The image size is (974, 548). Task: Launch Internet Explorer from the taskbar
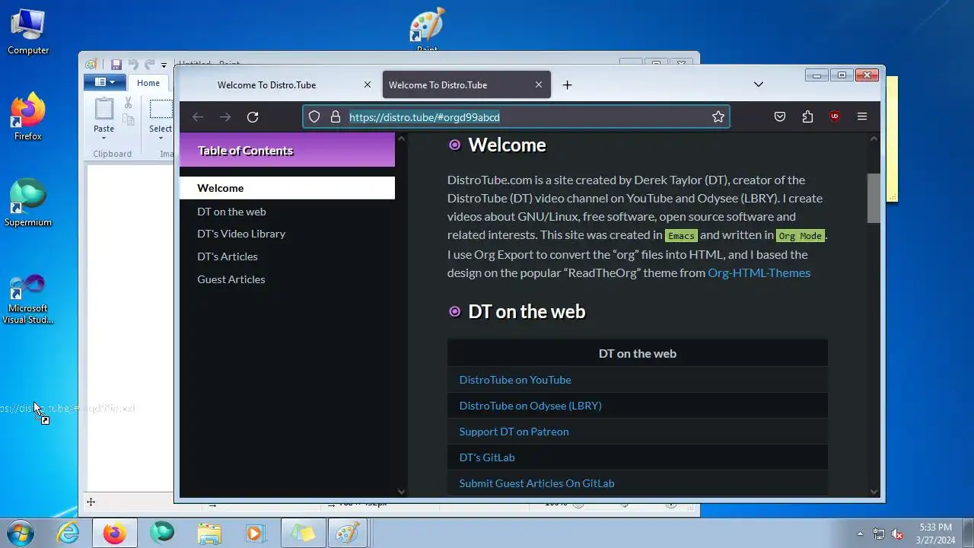[68, 533]
